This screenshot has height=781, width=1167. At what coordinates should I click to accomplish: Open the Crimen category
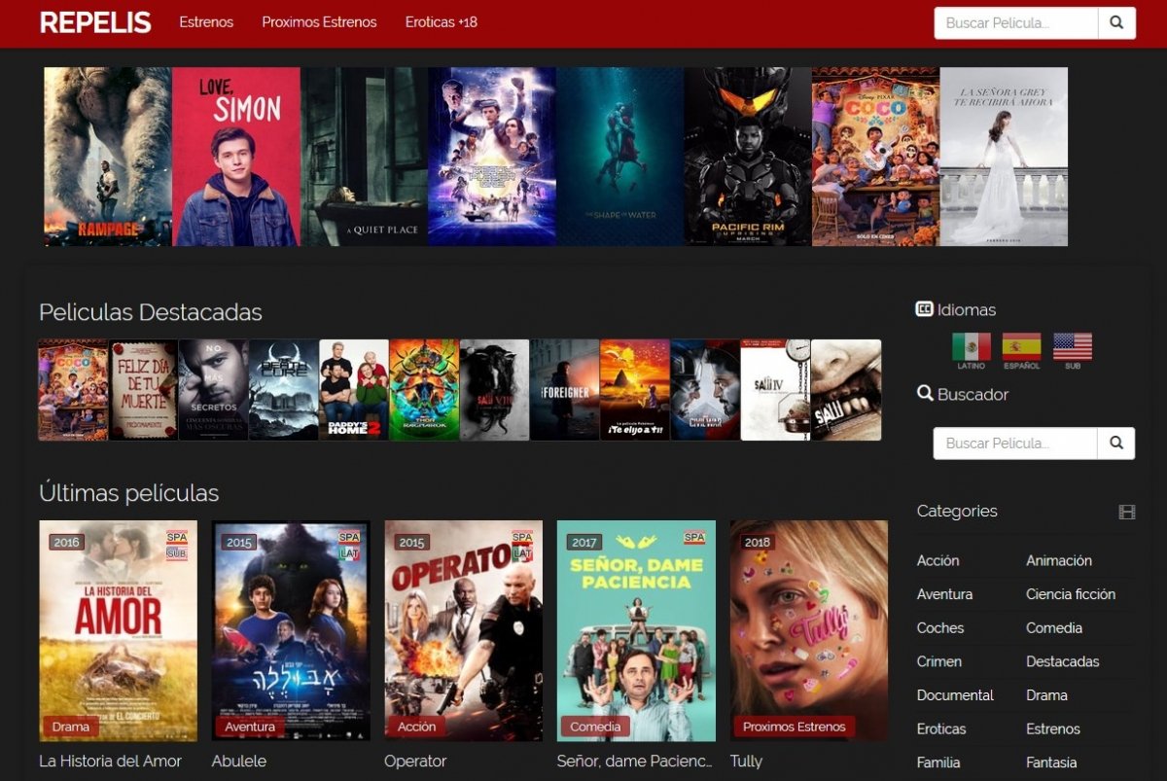click(x=939, y=661)
